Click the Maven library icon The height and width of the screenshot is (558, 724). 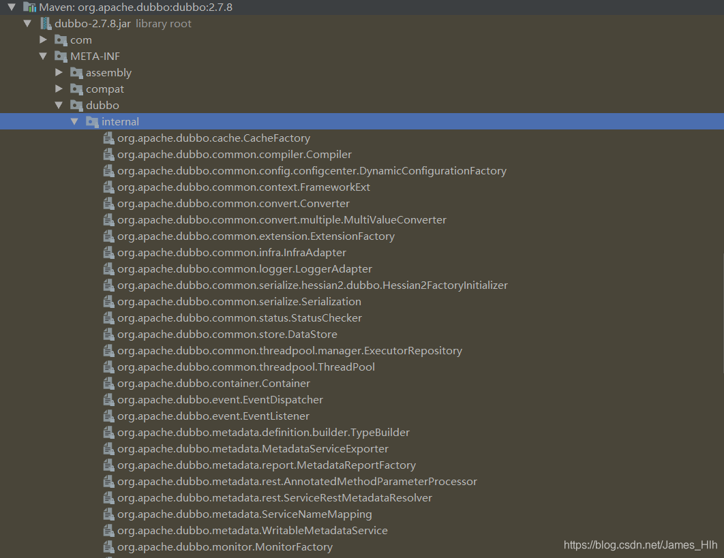pyautogui.click(x=29, y=7)
